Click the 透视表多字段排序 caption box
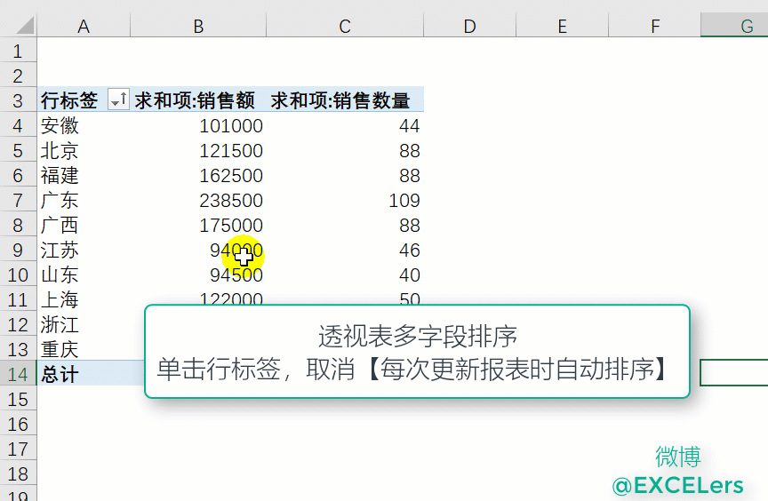The width and height of the screenshot is (768, 501). (x=417, y=353)
